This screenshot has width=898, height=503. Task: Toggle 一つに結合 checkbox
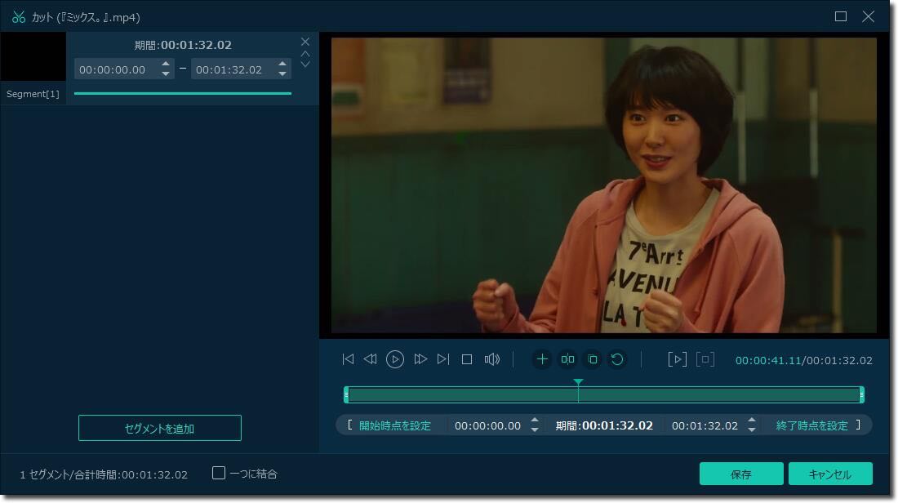click(218, 474)
